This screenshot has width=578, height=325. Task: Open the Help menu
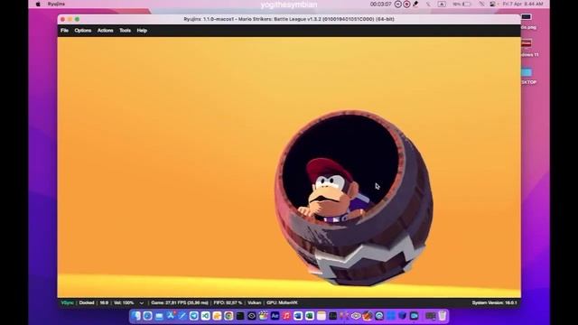pos(142,31)
